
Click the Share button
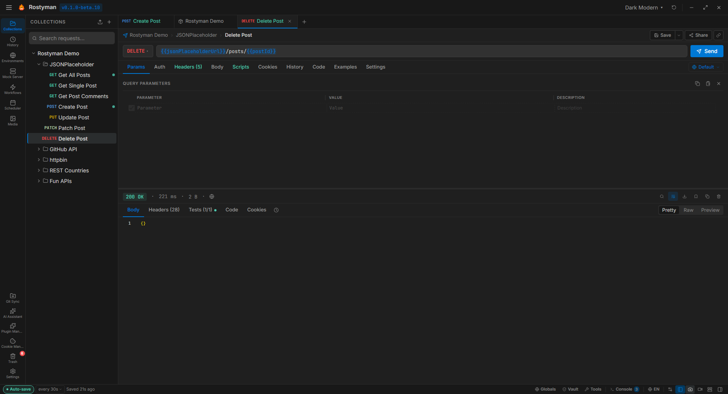coord(698,35)
